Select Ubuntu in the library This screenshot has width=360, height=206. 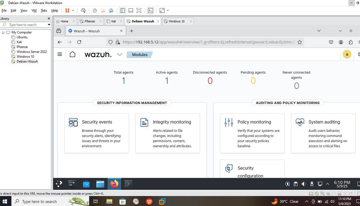pyautogui.click(x=22, y=37)
